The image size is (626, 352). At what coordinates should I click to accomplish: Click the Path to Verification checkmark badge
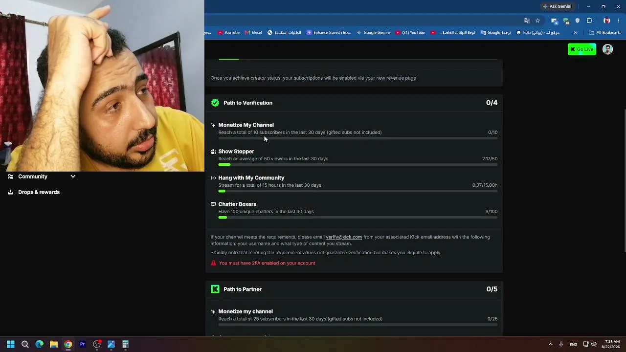pyautogui.click(x=215, y=103)
